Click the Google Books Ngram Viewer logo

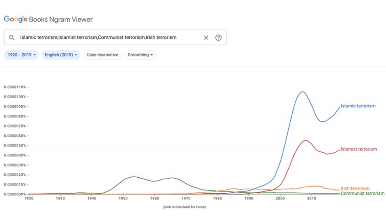point(48,19)
